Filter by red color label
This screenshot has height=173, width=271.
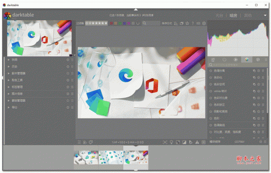coord(111,23)
